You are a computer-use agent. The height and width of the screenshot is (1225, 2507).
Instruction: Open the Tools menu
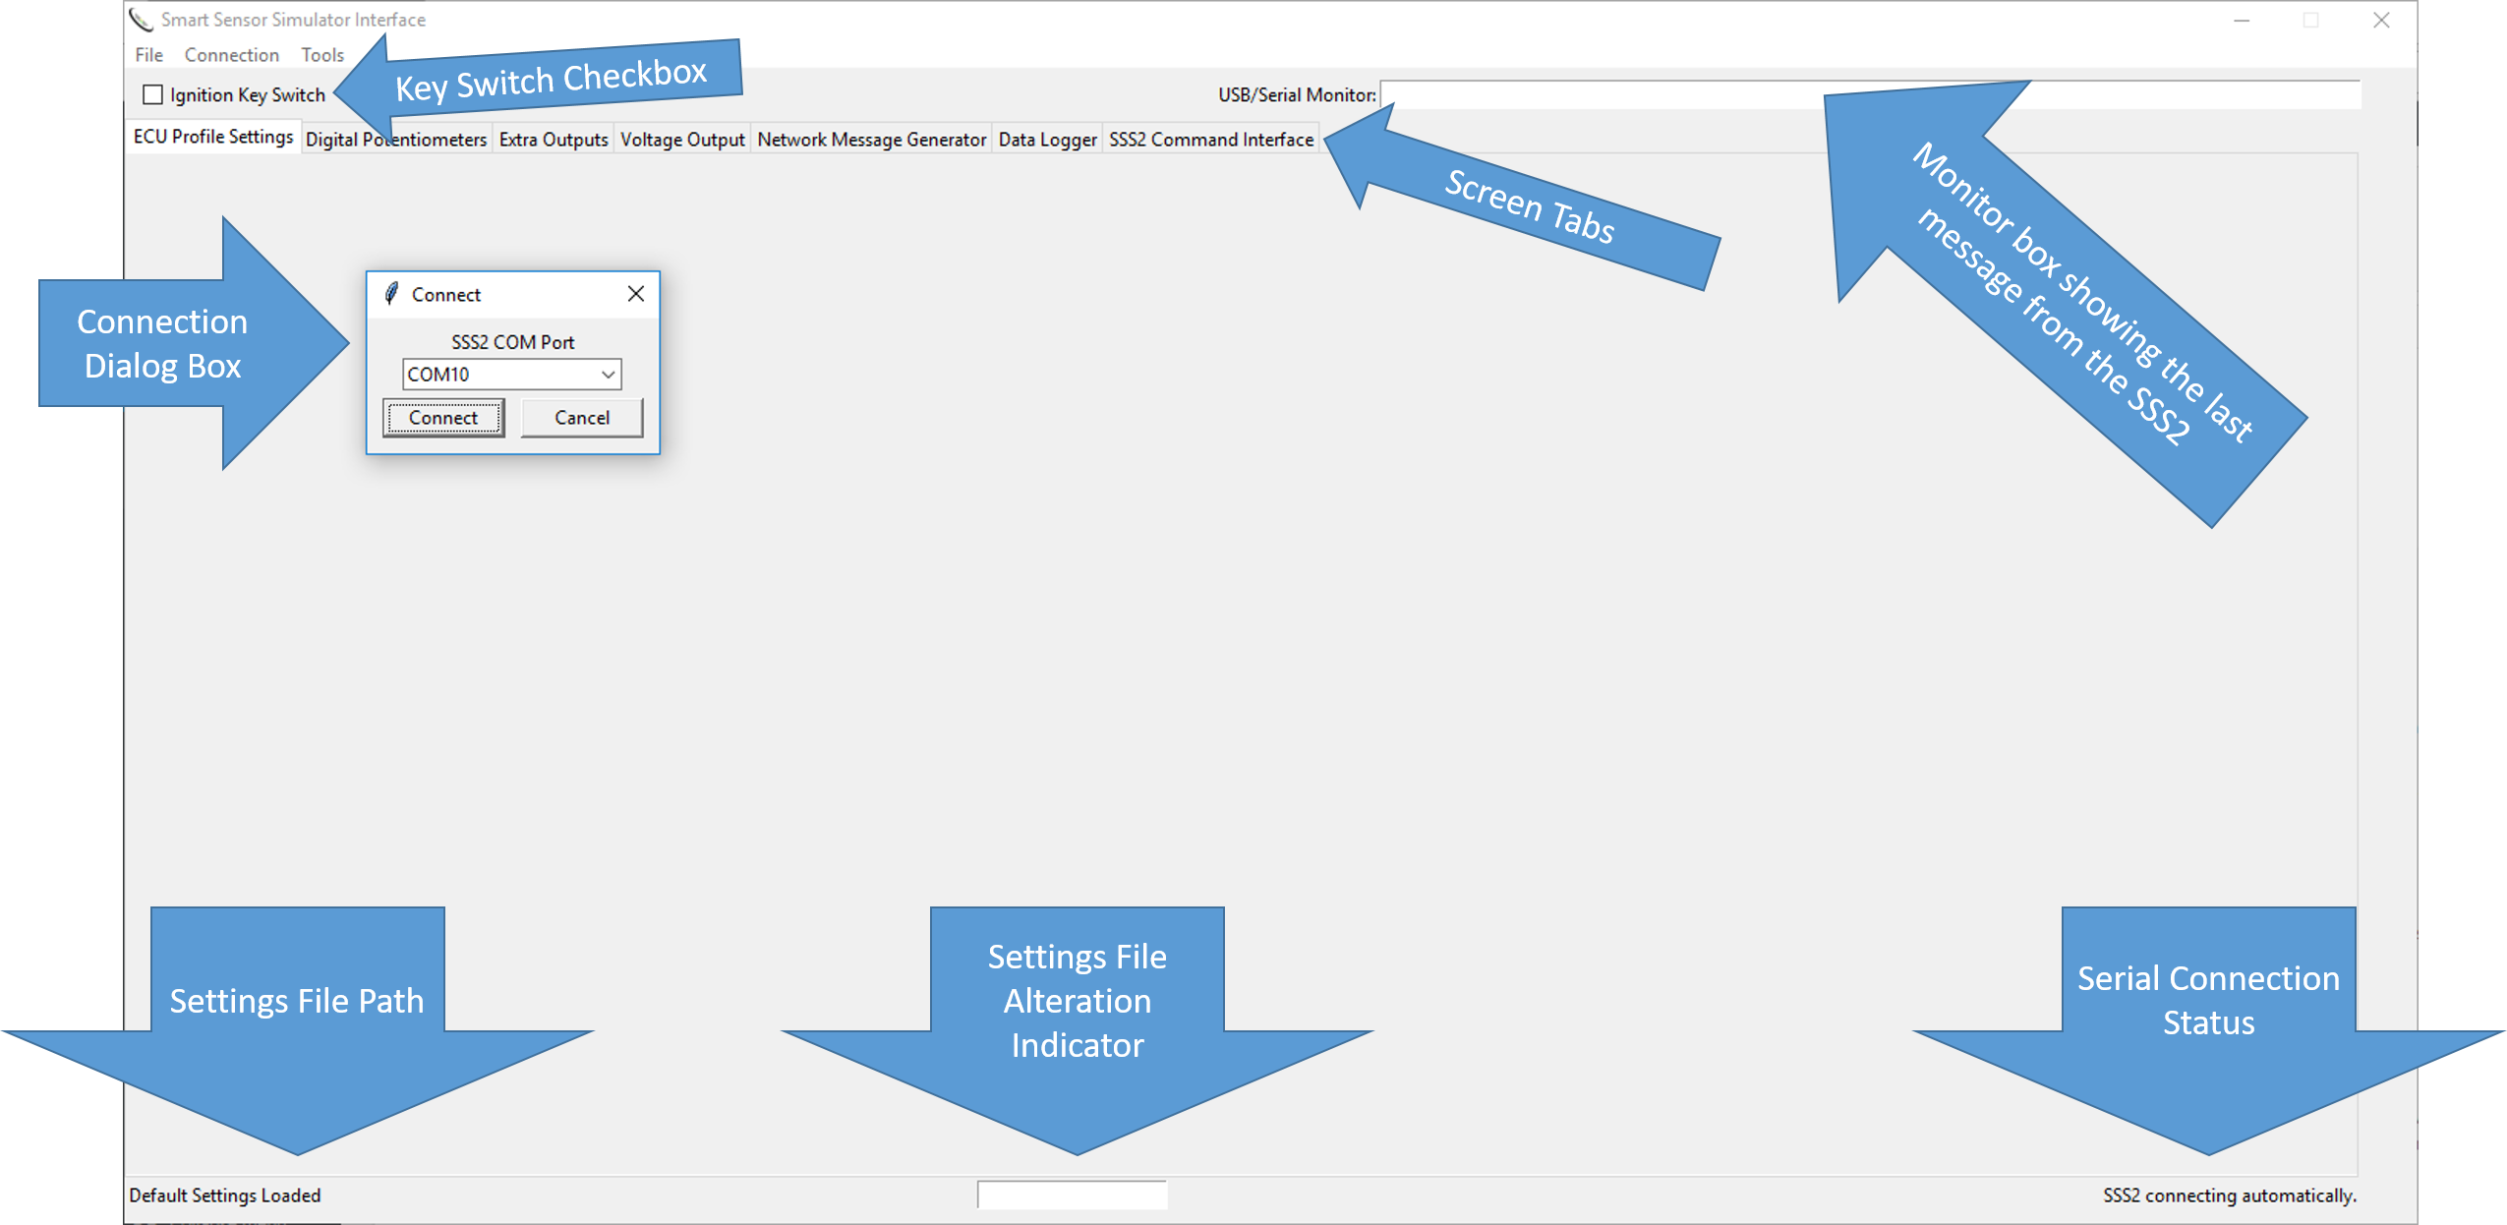point(321,55)
